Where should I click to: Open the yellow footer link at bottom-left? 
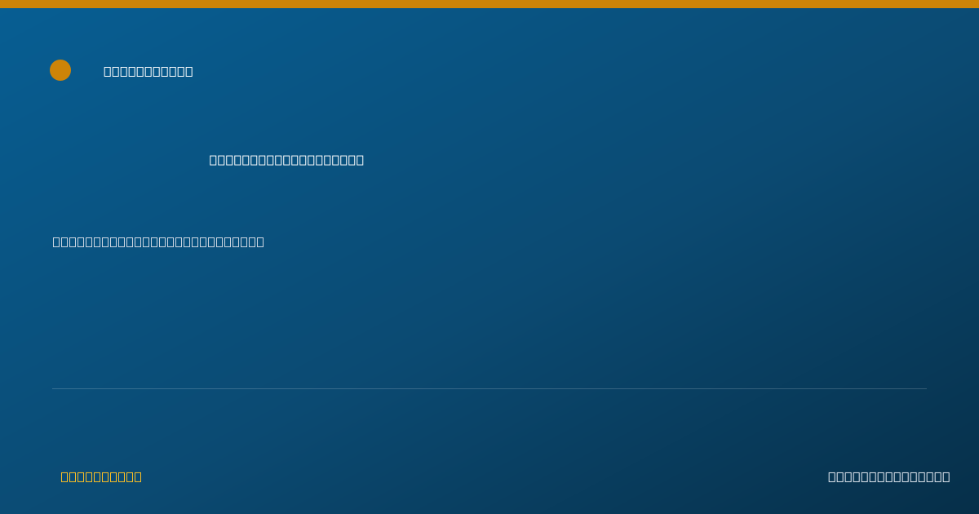[101, 476]
